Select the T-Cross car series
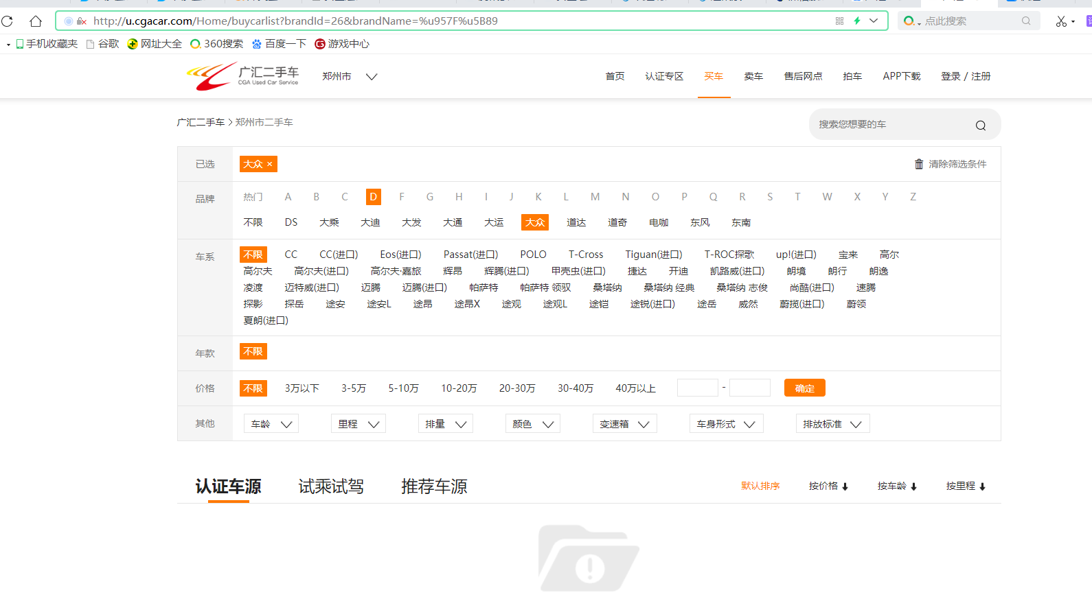1092x612 pixels. pyautogui.click(x=586, y=255)
